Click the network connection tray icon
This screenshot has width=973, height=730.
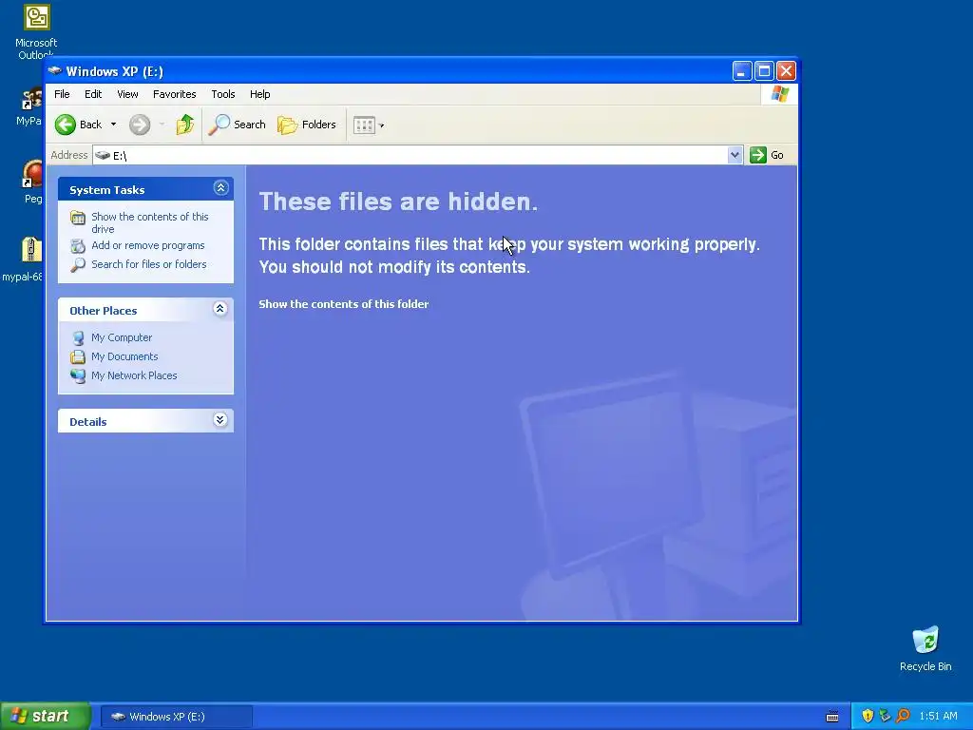coord(885,717)
